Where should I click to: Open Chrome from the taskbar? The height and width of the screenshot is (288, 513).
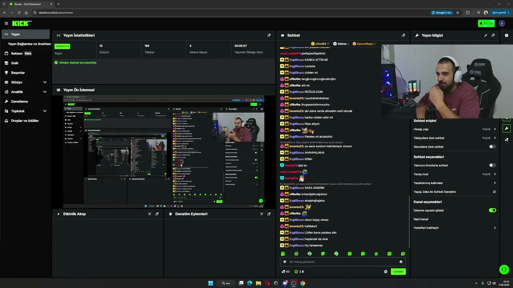[x=303, y=283]
